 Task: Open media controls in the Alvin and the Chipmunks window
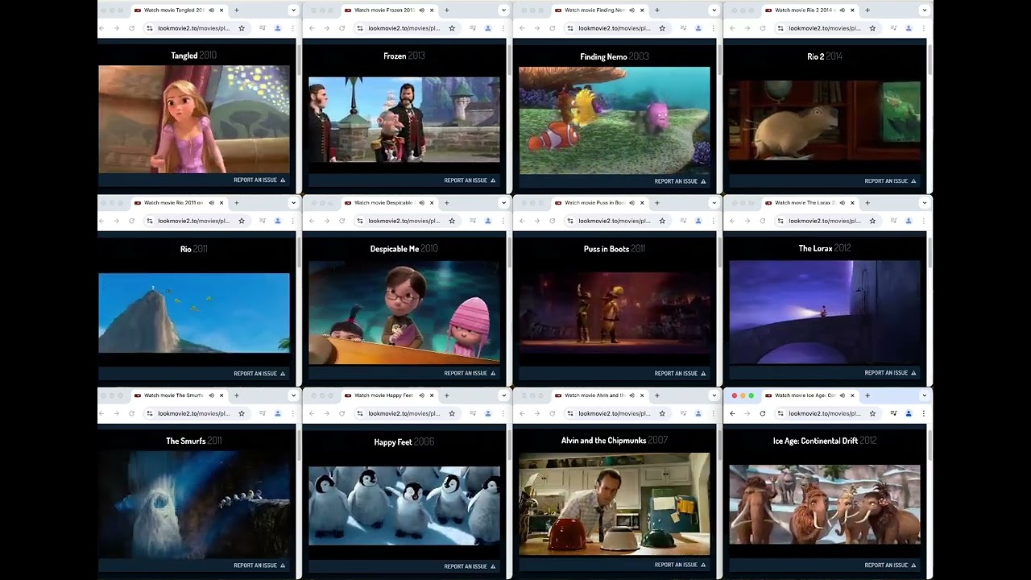coord(683,413)
